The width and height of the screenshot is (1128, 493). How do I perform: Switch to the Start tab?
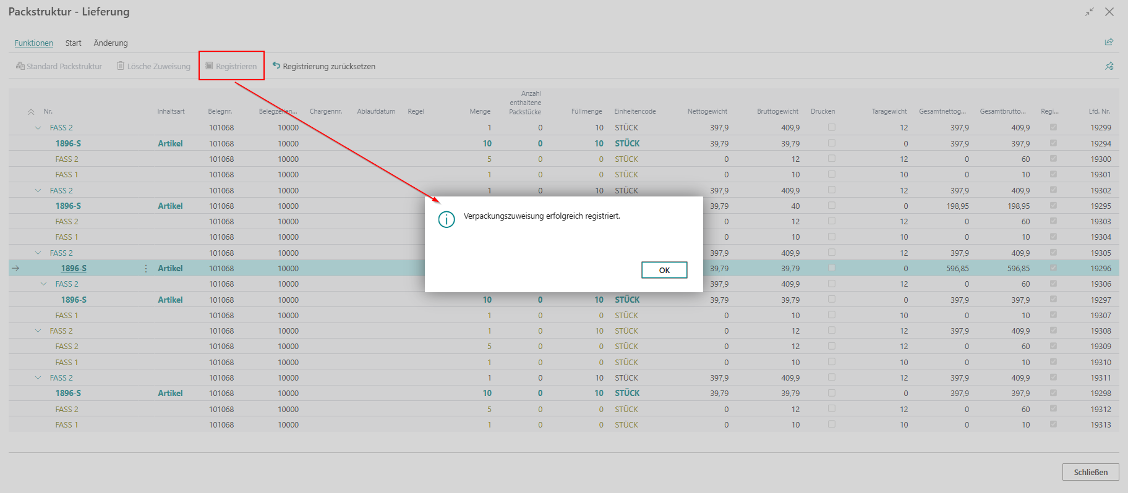pyautogui.click(x=73, y=43)
